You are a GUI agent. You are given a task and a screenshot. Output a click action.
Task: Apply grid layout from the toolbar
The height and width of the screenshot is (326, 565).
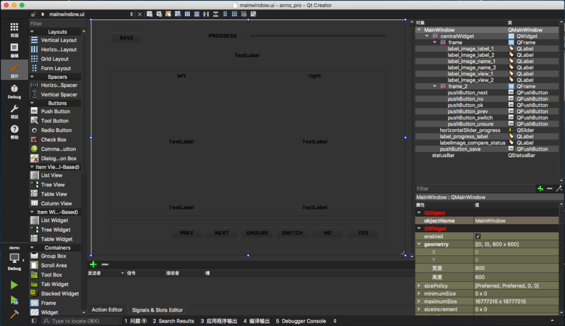click(234, 14)
